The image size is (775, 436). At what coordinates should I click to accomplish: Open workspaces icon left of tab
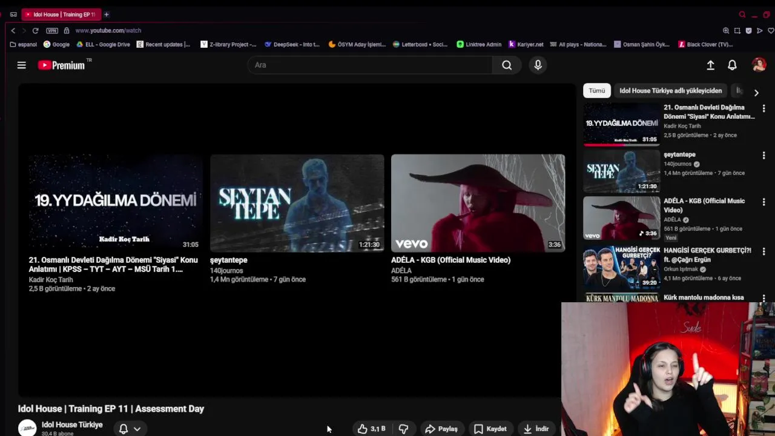[13, 15]
